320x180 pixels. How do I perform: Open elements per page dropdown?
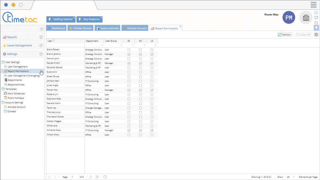point(294,177)
